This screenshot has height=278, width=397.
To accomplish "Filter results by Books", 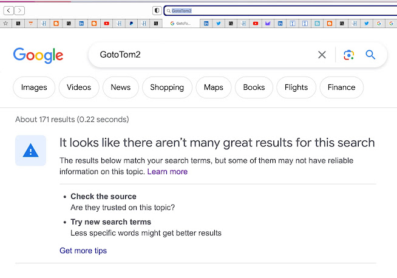I will (x=254, y=87).
